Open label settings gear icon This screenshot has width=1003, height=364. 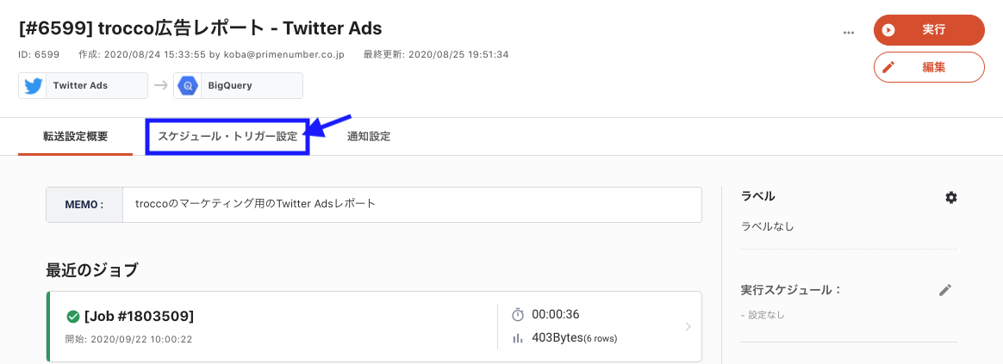(951, 197)
